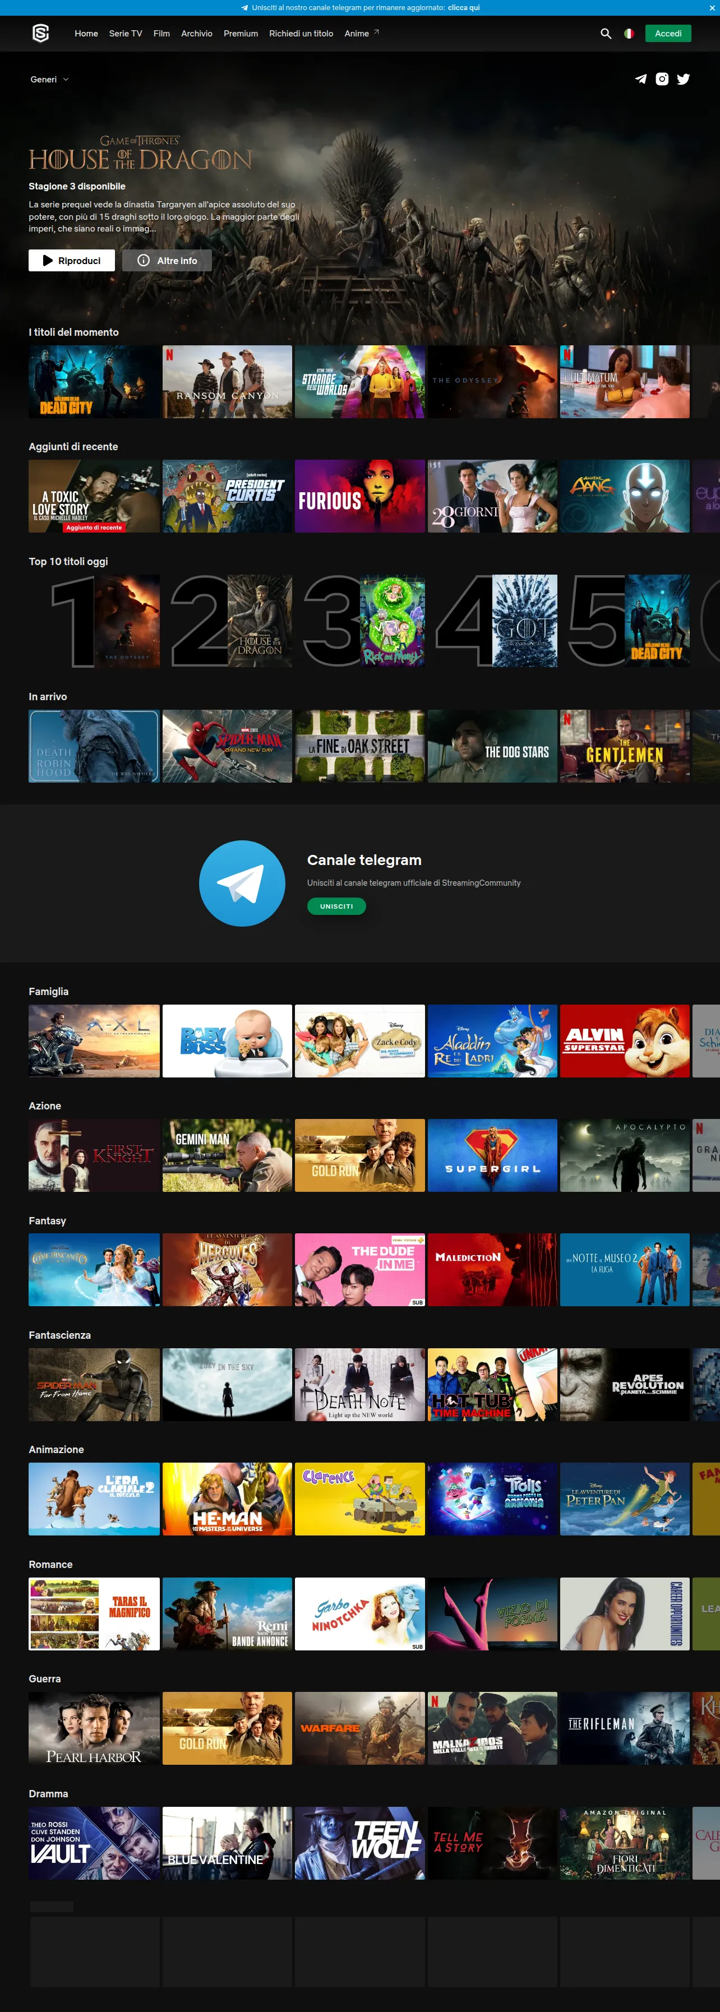Click the StreamingCommunity S logo
The width and height of the screenshot is (720, 2012).
tap(40, 34)
